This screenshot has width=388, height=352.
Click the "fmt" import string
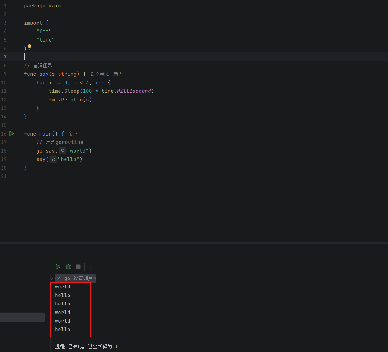44,31
